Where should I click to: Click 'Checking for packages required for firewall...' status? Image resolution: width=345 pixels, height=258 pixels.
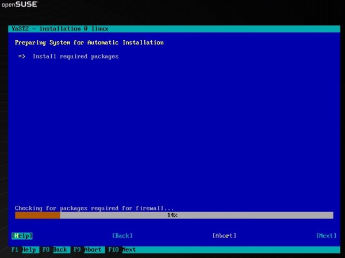point(94,208)
